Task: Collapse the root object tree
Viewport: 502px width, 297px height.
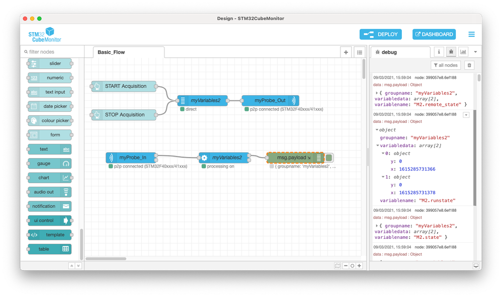Action: click(x=377, y=129)
